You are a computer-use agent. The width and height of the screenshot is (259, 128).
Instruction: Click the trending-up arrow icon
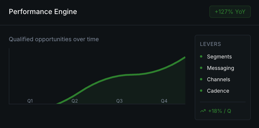(203, 111)
